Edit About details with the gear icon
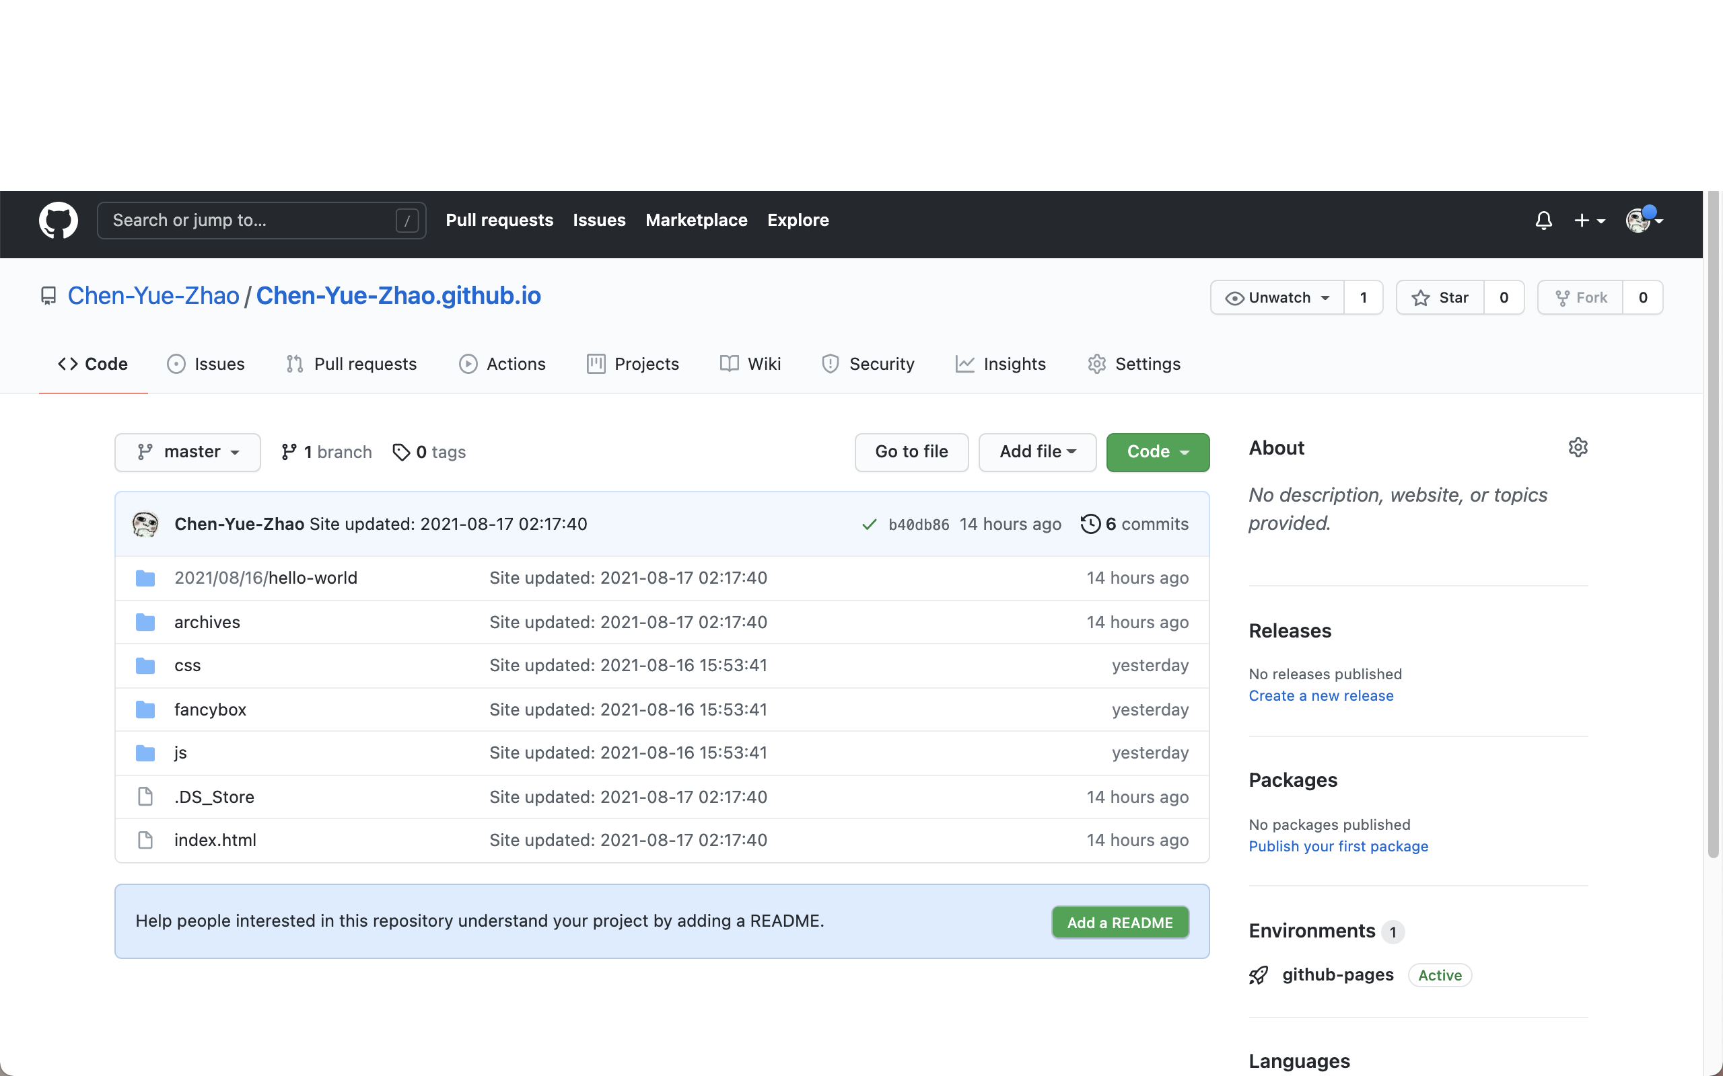The width and height of the screenshot is (1723, 1076). (x=1578, y=448)
